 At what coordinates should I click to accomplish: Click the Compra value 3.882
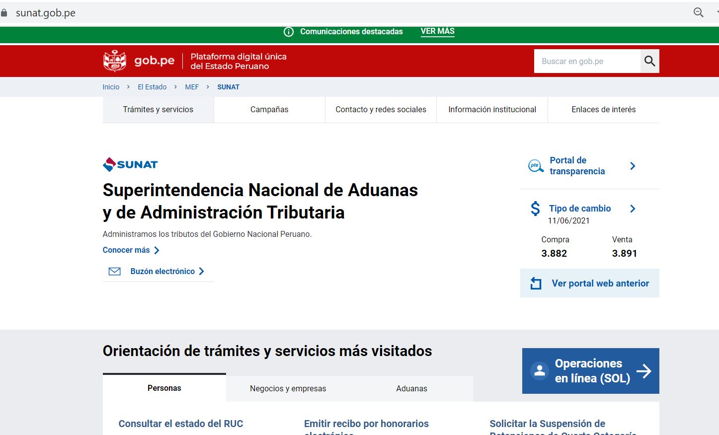554,253
